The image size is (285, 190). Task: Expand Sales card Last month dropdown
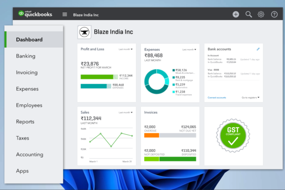tap(125, 112)
